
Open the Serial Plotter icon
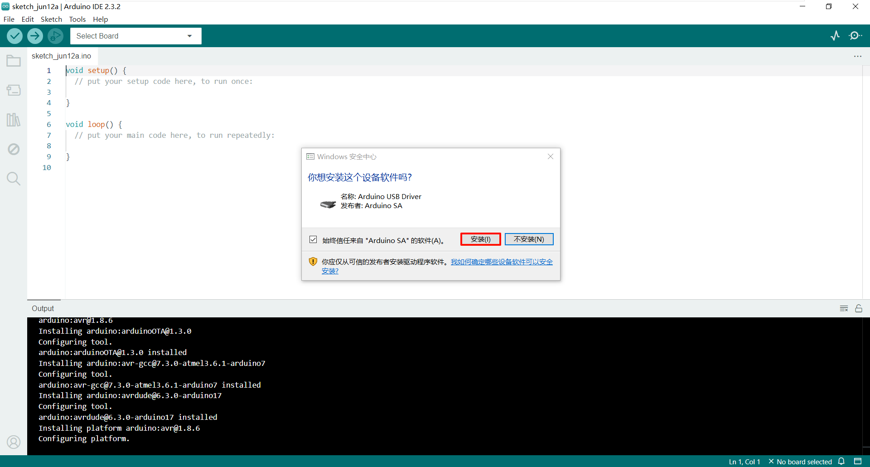pos(835,36)
